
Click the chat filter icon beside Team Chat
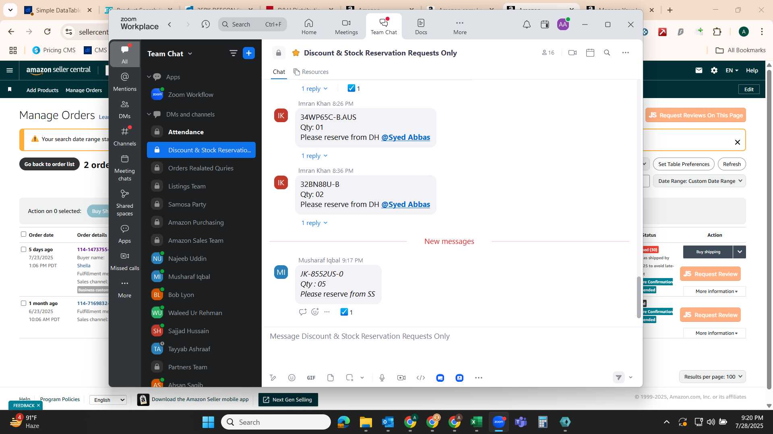click(233, 53)
